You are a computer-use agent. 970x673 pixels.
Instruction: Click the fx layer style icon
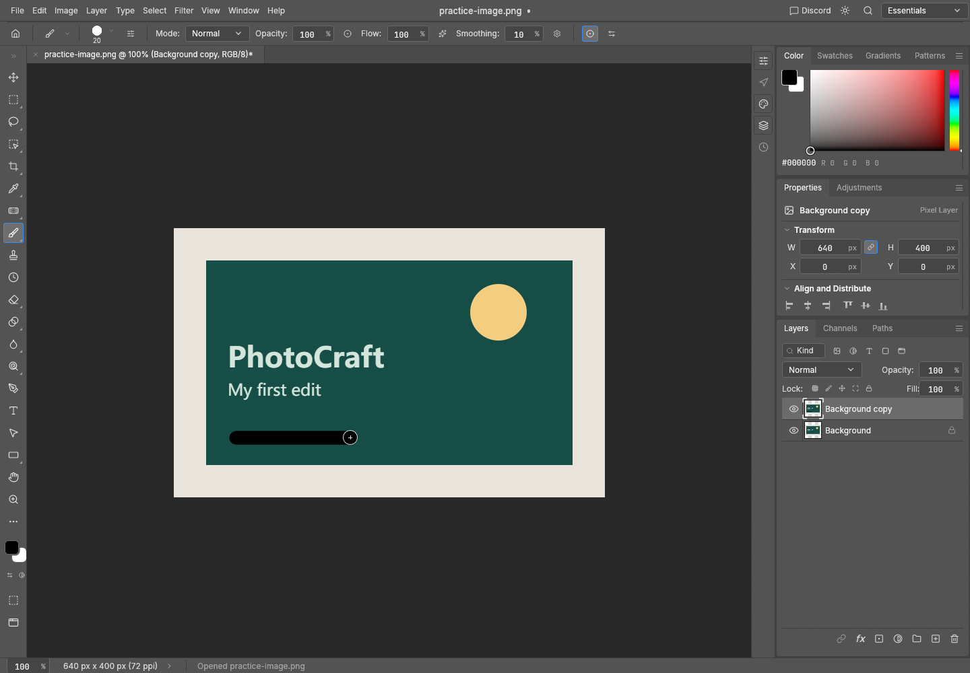click(x=860, y=639)
